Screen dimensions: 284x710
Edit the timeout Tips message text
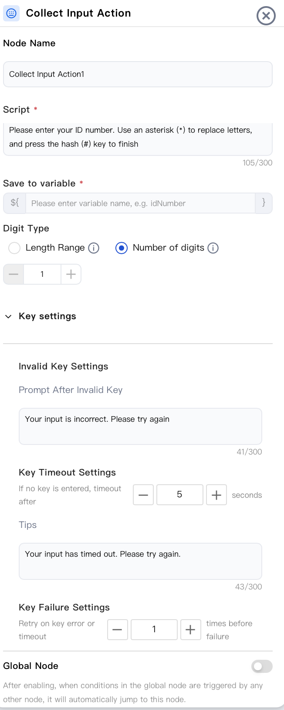[140, 561]
